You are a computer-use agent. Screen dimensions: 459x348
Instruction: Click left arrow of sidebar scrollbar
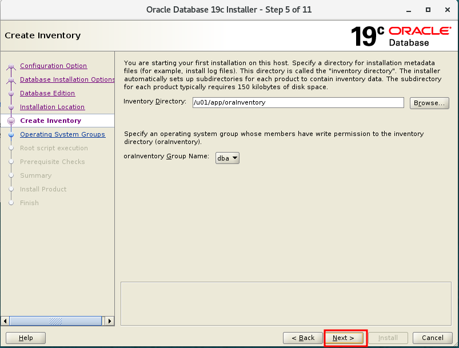coord(5,321)
